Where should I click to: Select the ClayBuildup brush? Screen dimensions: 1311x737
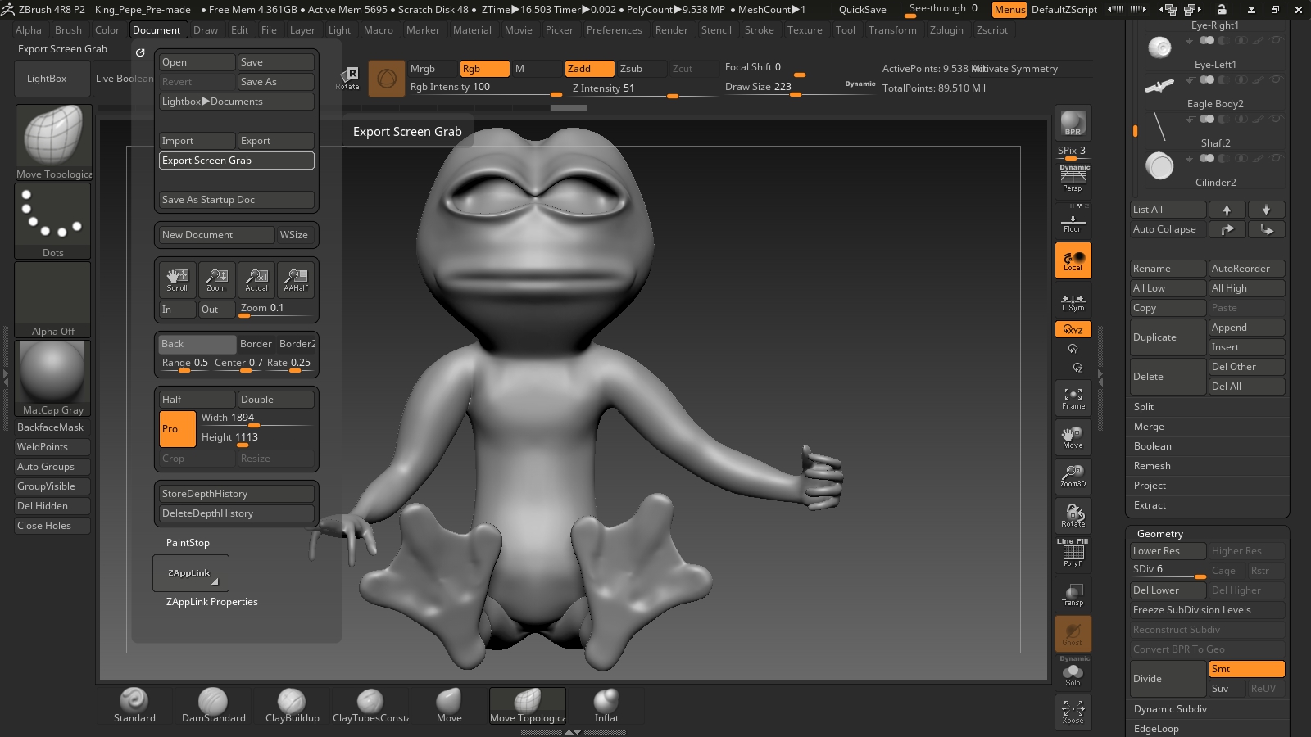point(292,706)
